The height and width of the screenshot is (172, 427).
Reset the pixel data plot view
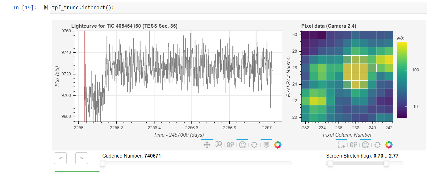[x=377, y=145]
